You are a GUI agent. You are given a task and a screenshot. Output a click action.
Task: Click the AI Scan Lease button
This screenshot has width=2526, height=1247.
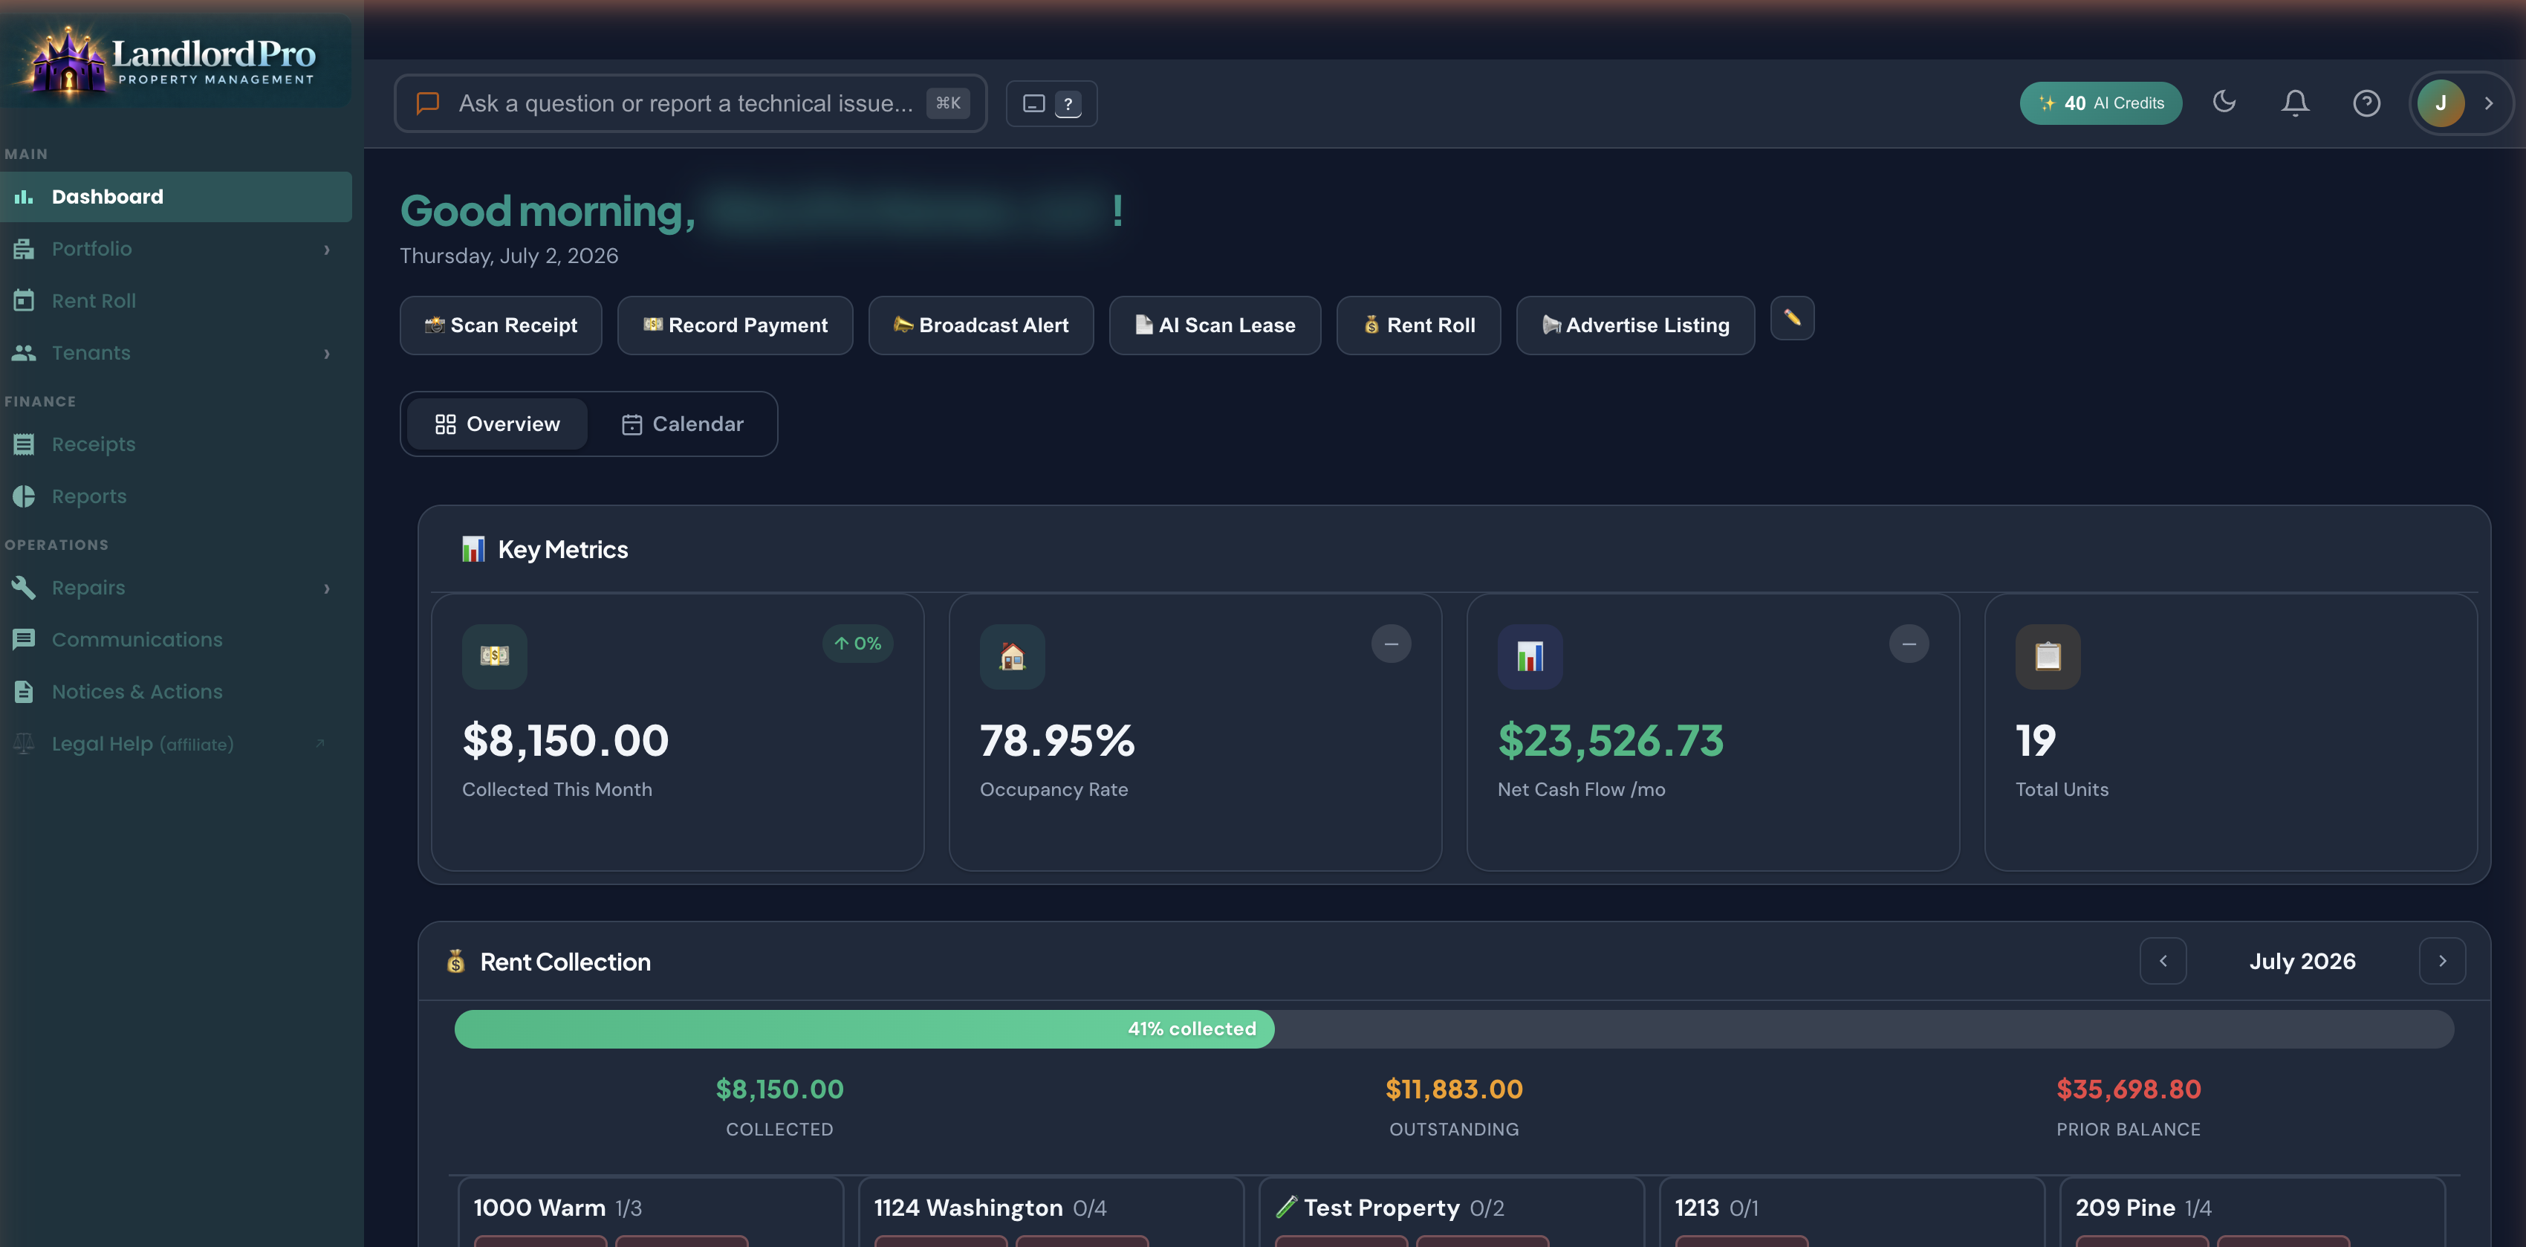tap(1215, 325)
